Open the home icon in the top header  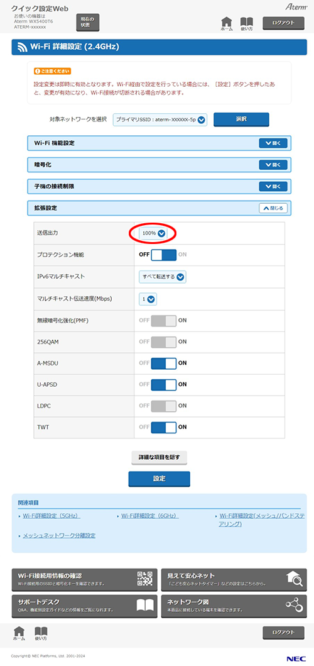click(227, 23)
